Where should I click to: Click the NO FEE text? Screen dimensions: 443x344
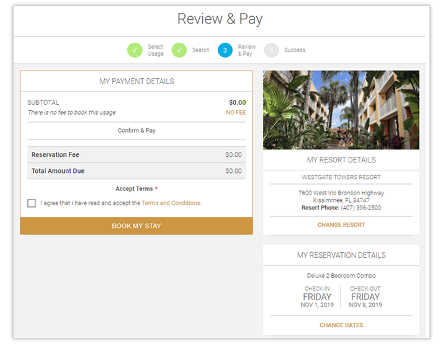[x=236, y=112]
